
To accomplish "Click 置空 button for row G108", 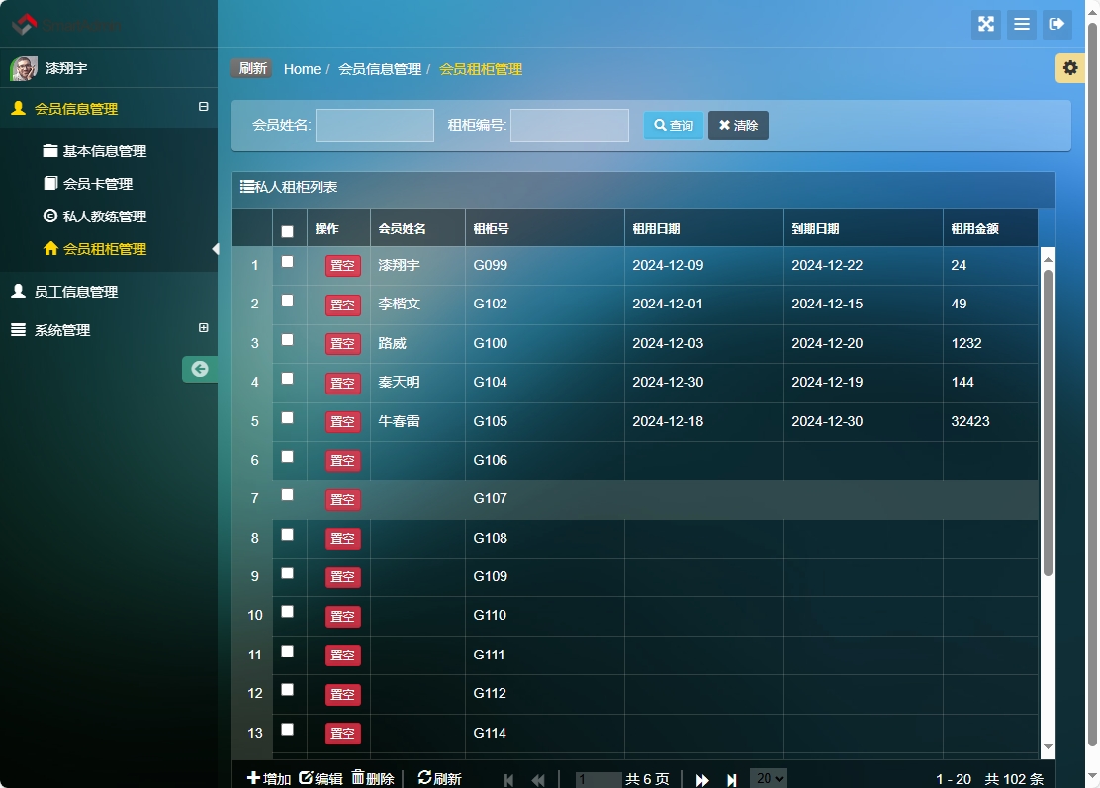I will (343, 539).
